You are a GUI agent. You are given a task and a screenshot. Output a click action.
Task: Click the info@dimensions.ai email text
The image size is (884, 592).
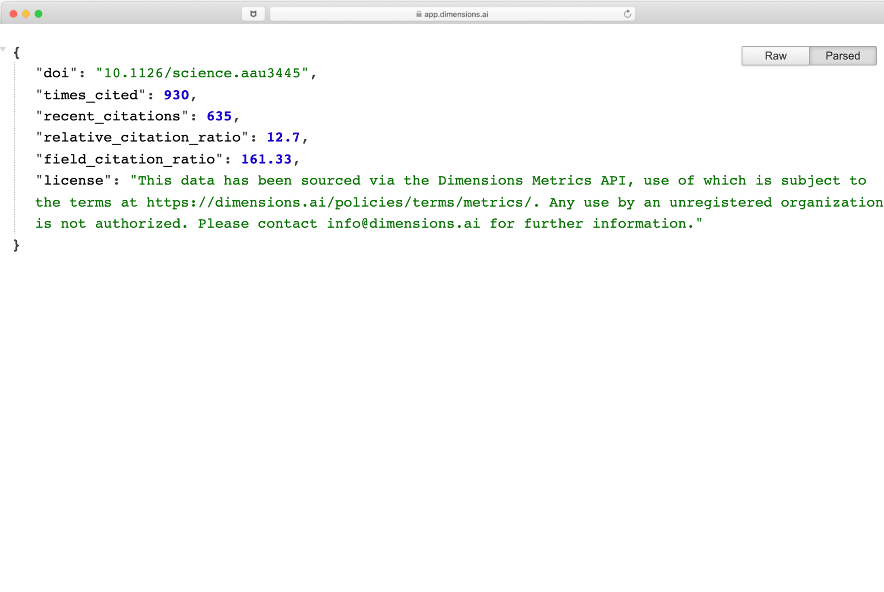click(403, 224)
